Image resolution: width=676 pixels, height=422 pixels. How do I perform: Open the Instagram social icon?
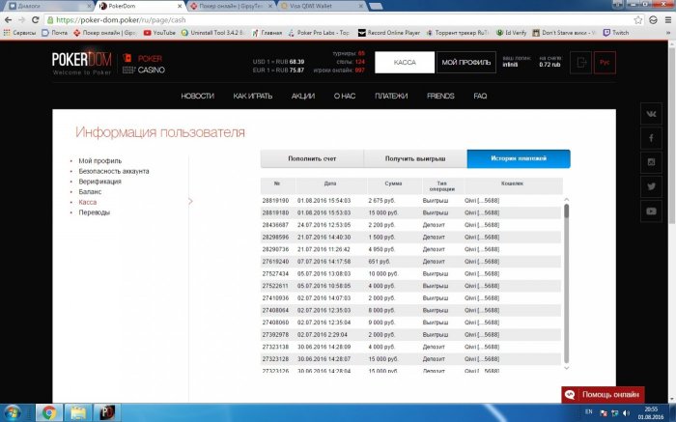[652, 161]
